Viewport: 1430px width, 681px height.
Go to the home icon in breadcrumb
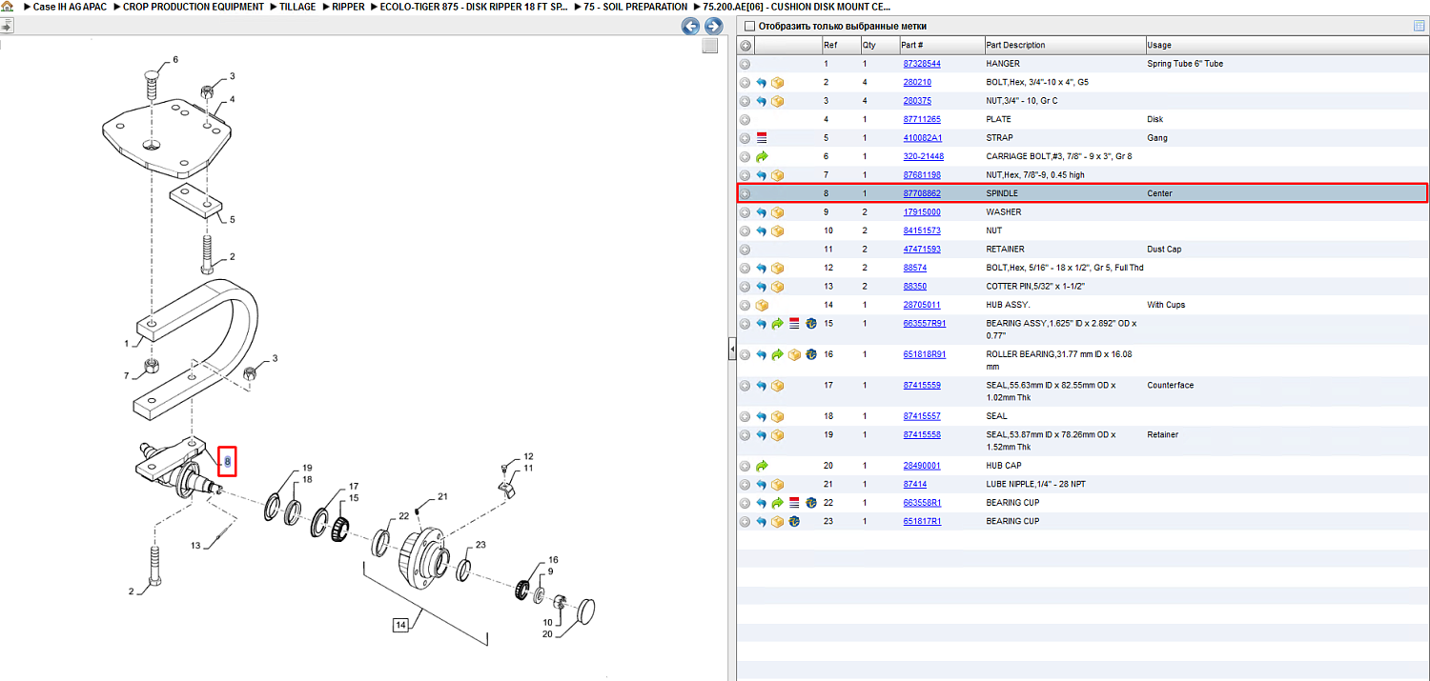(7, 7)
